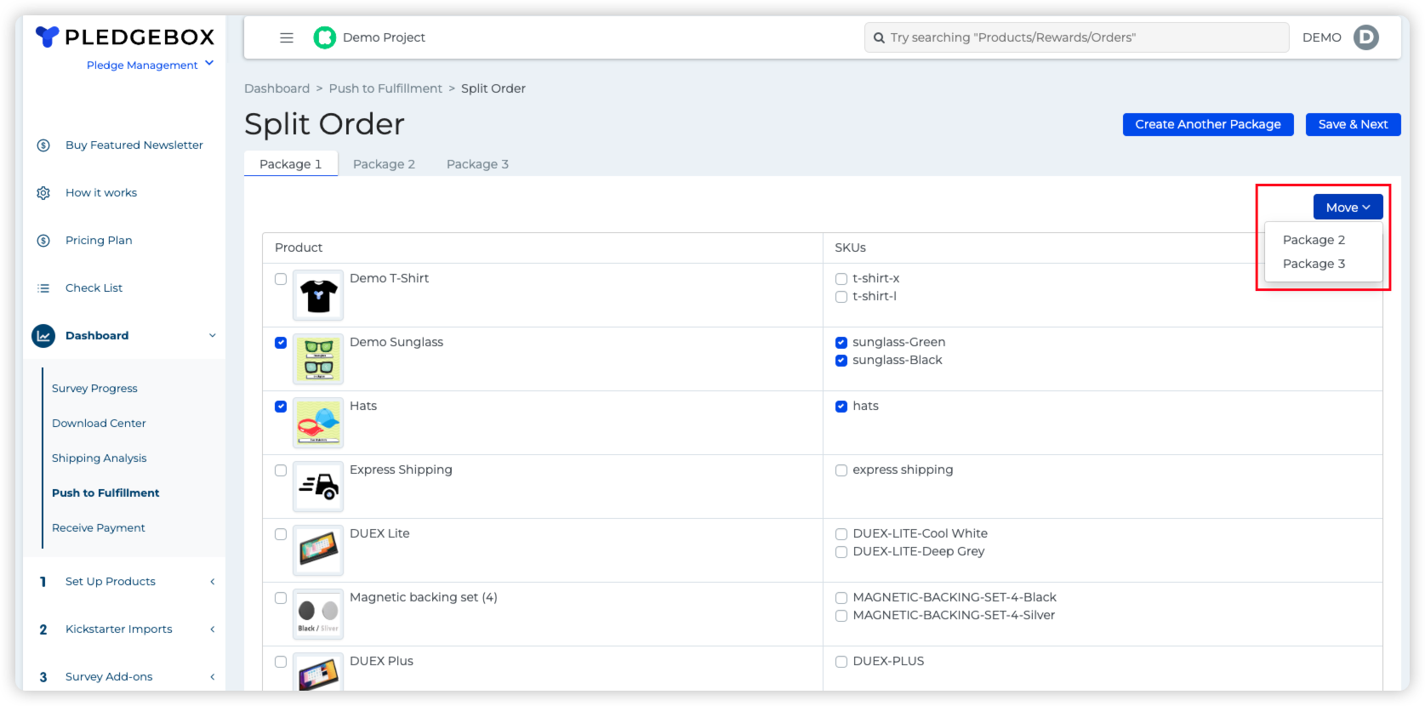Click the search magnifier icon
This screenshot has height=706, width=1425.
tap(879, 37)
